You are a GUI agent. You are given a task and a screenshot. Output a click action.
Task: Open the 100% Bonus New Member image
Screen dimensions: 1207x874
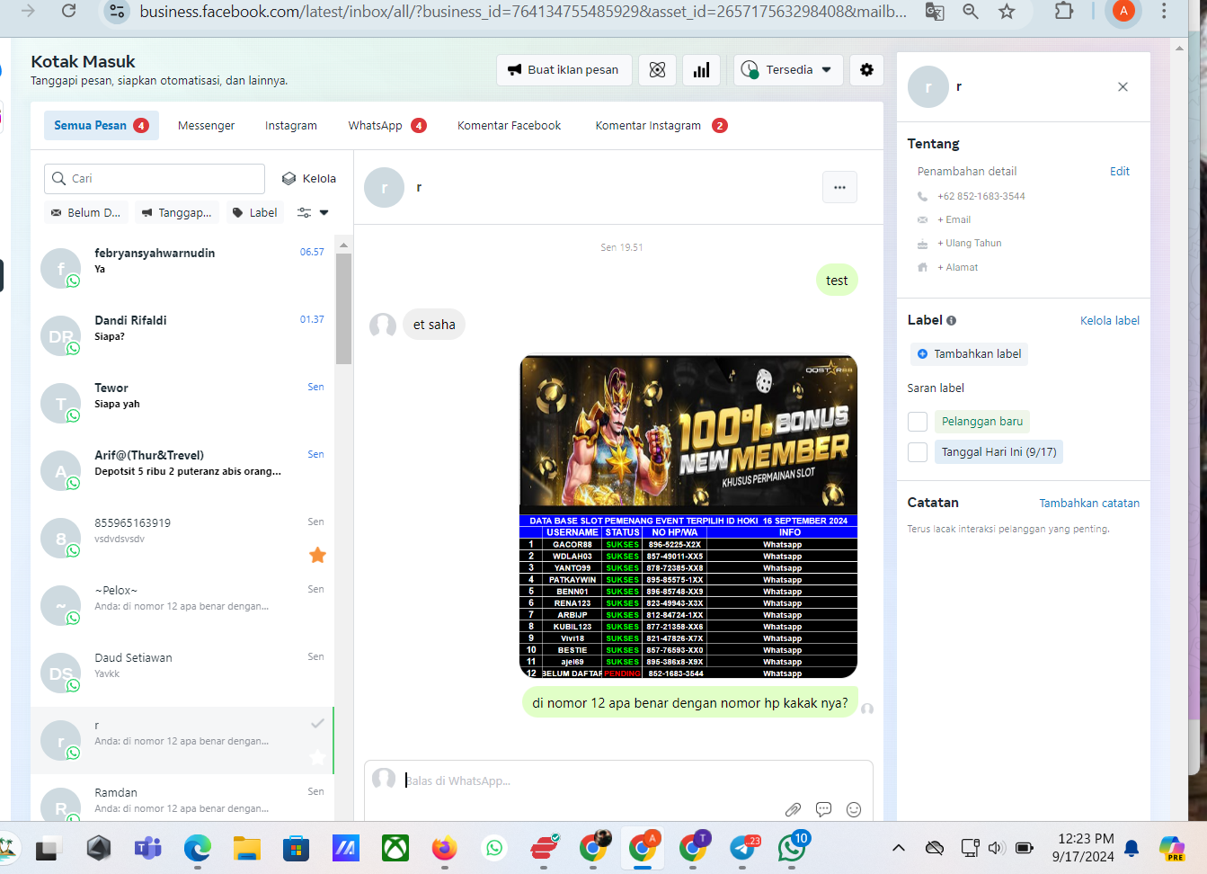click(x=688, y=517)
